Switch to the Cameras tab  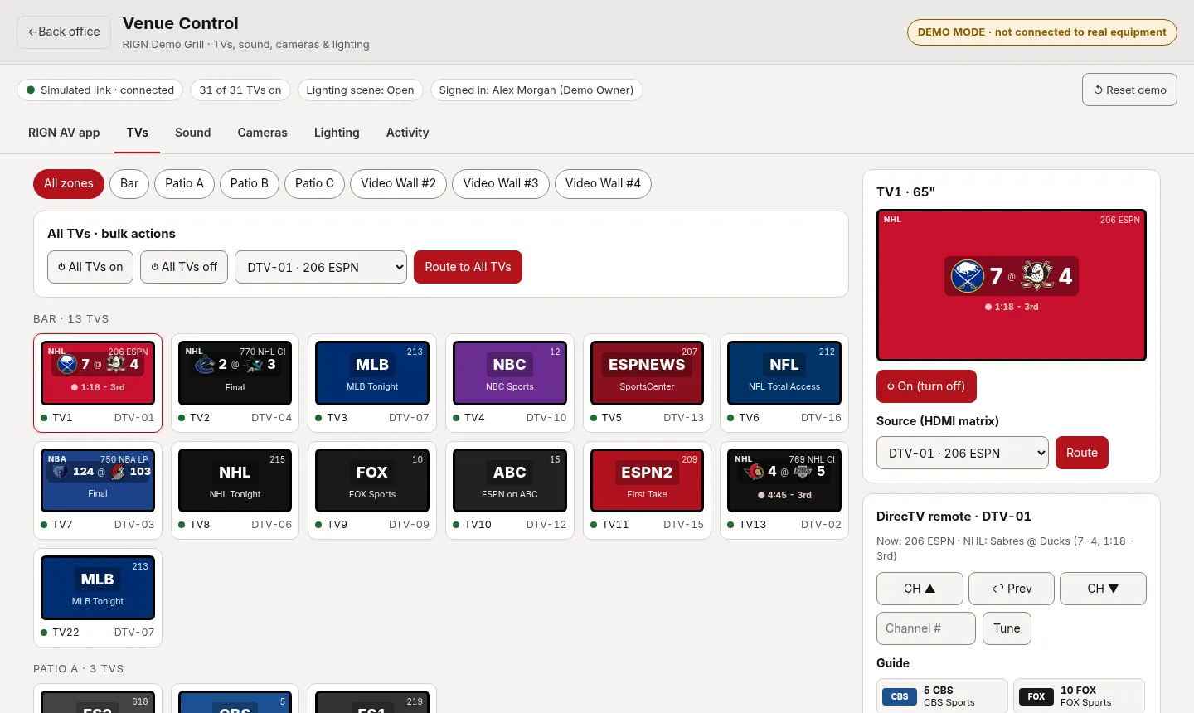coord(263,133)
